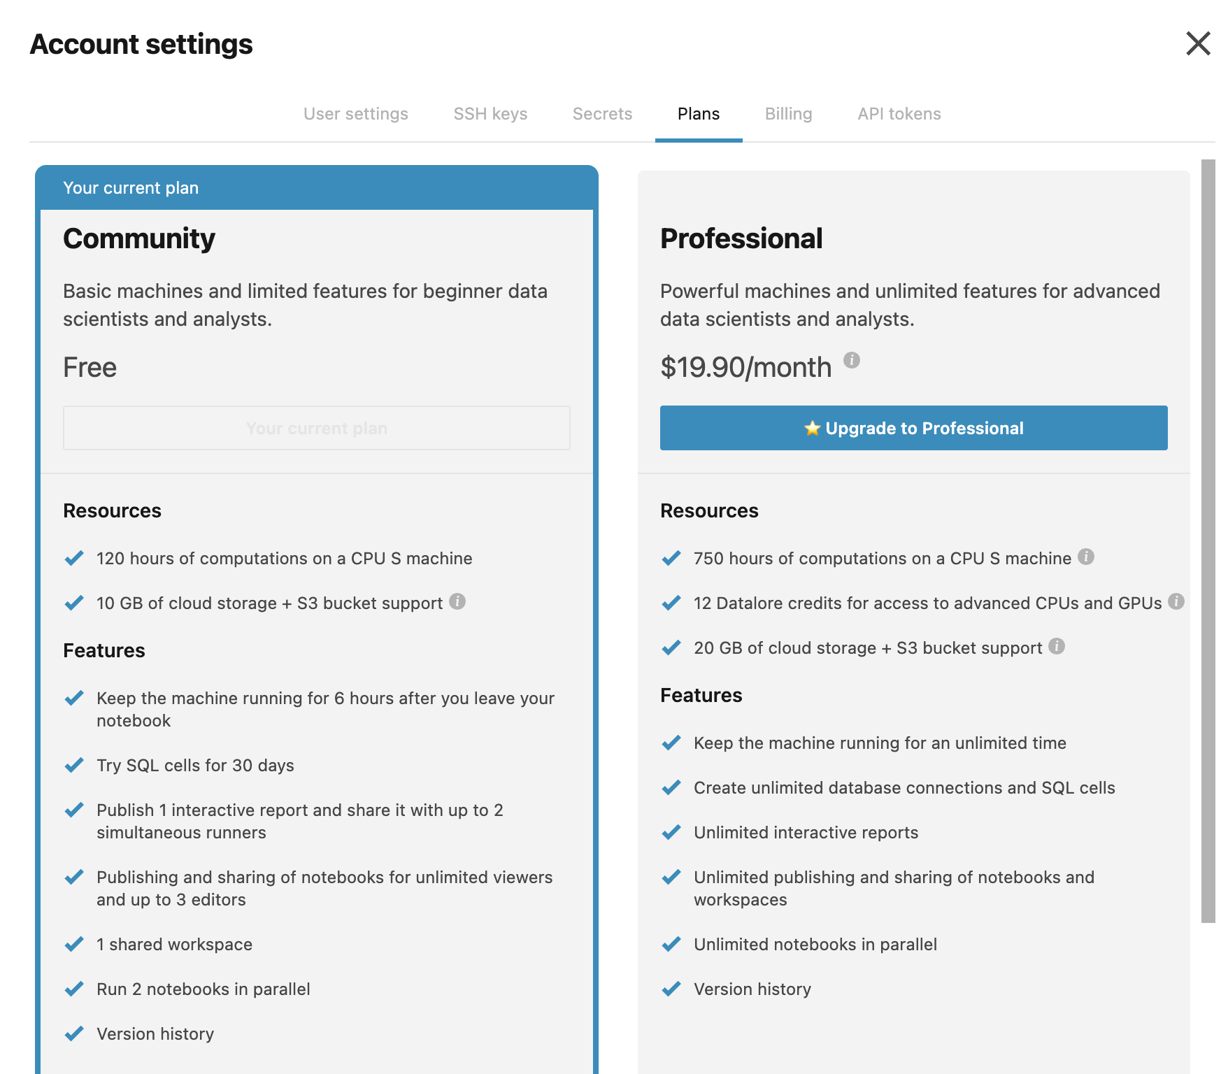1228x1074 pixels.
Task: Click info icon beside 750 hours of computations
Action: tap(1085, 557)
